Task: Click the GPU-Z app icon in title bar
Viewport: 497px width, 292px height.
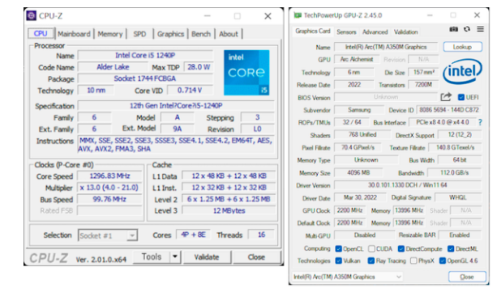Action: [x=298, y=15]
